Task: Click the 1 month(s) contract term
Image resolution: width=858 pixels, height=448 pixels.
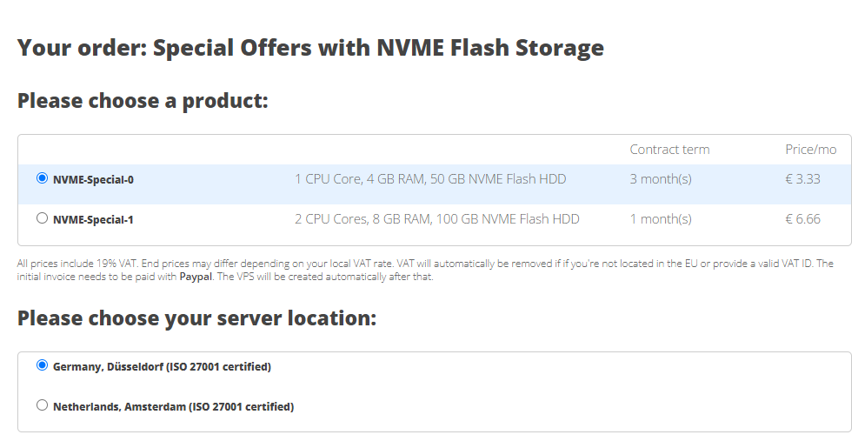Action: (661, 219)
